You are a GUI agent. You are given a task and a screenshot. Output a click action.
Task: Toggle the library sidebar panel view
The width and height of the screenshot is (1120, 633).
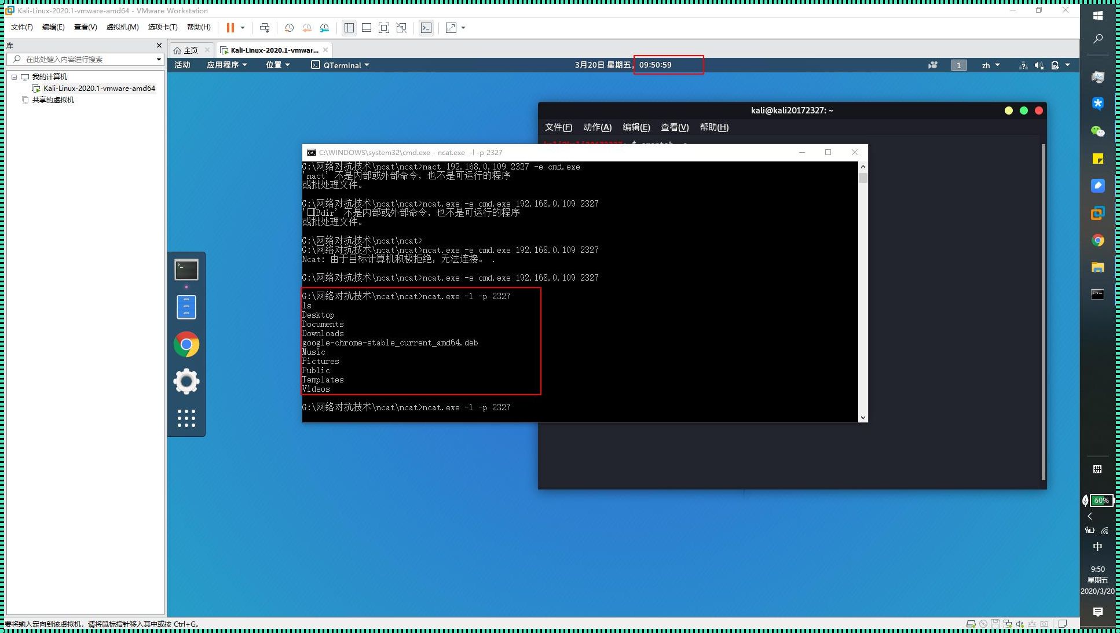click(349, 27)
